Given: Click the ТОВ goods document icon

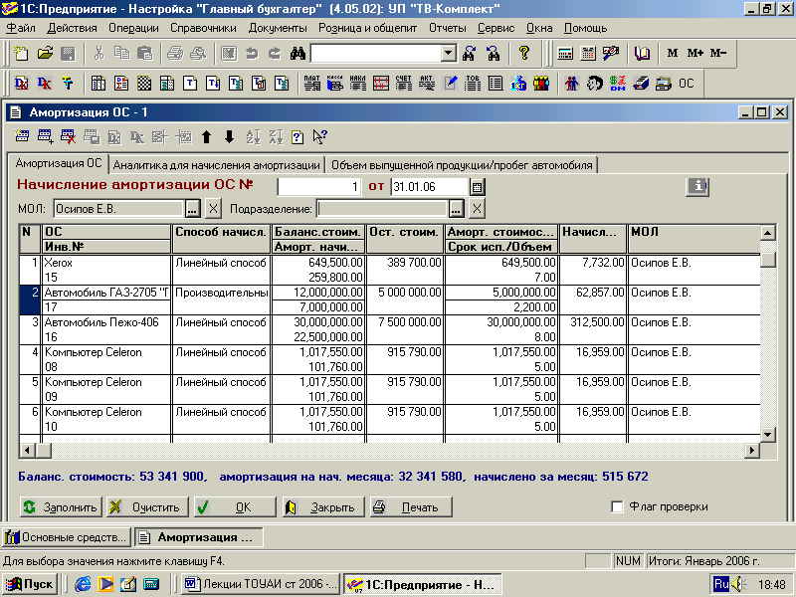Looking at the screenshot, I should tap(473, 84).
